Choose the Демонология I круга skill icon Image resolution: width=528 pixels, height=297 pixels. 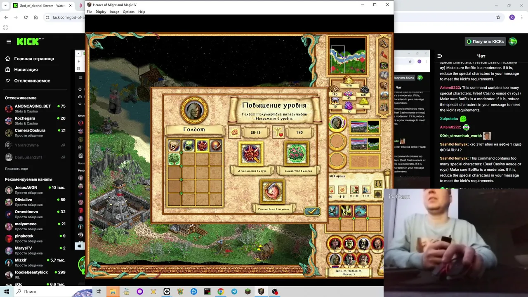(x=251, y=153)
